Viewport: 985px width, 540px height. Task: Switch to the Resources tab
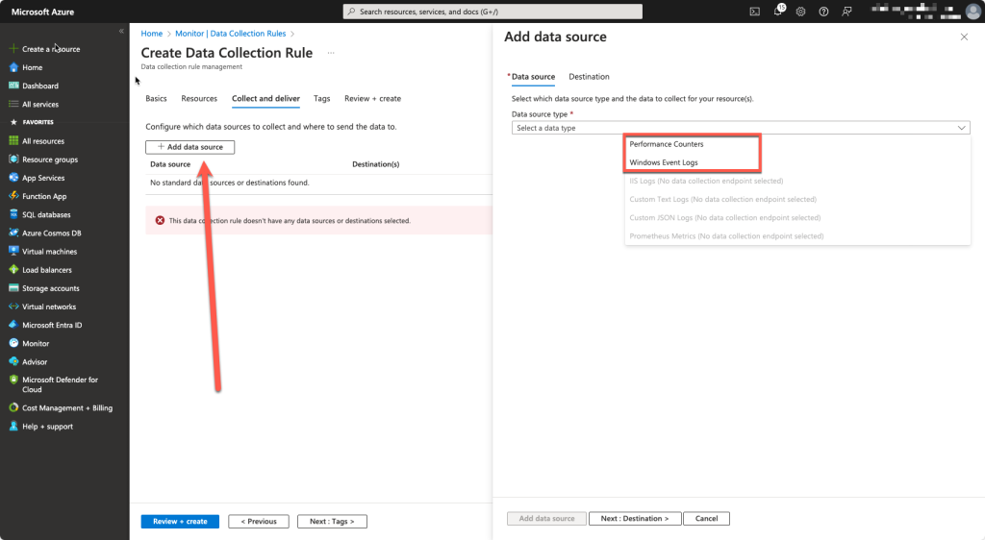pos(199,98)
